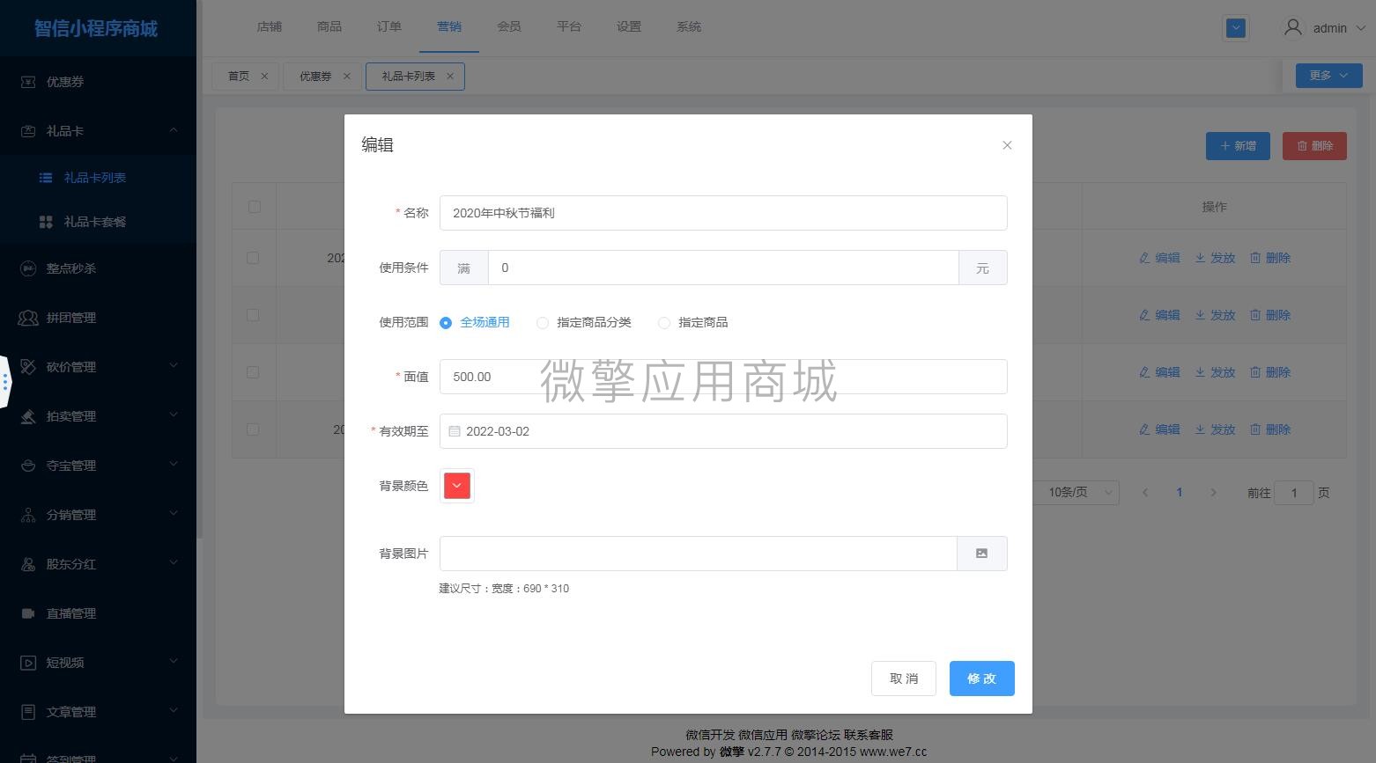The width and height of the screenshot is (1376, 763).
Task: Click the 名称 input field
Action: click(x=723, y=213)
